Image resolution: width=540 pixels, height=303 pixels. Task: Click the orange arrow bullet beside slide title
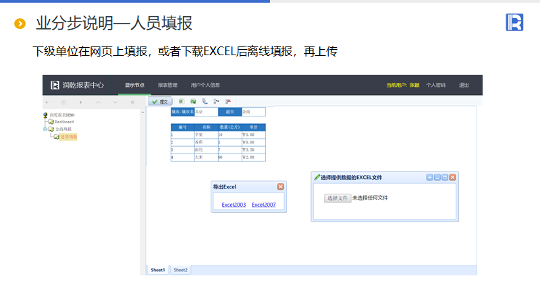pos(20,24)
